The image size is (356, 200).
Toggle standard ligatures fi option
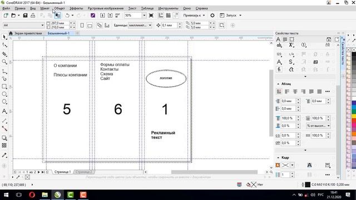[x=279, y=69]
